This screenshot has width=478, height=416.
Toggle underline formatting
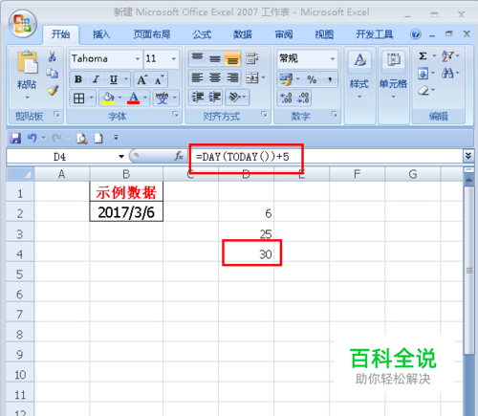coord(114,79)
